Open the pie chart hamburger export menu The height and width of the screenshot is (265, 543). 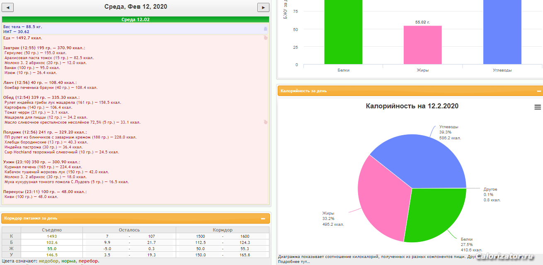pos(538,107)
